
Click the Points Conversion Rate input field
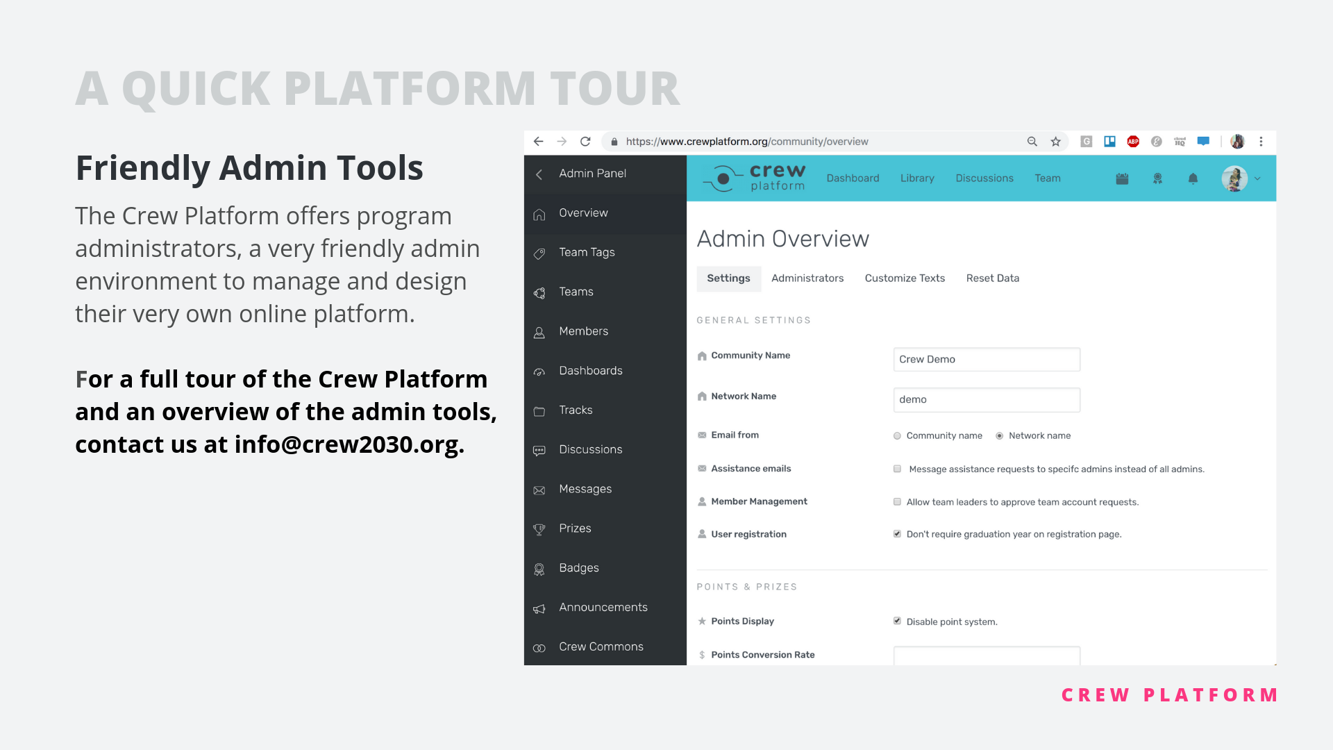point(987,656)
